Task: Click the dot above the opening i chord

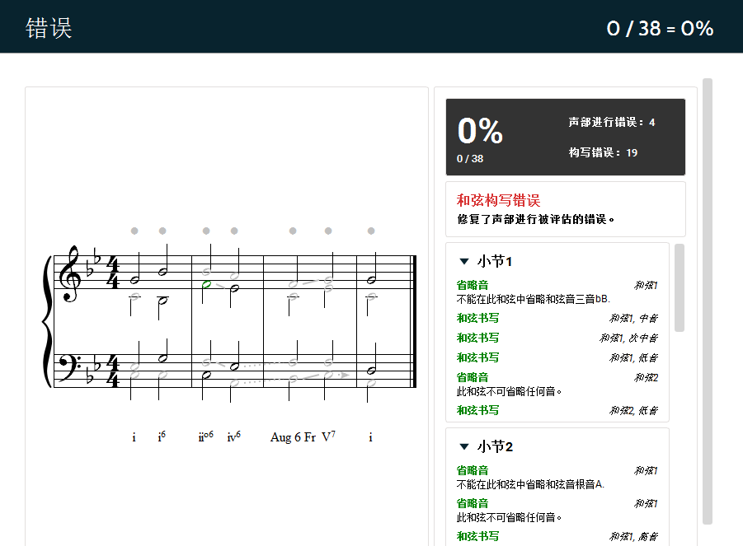Action: (x=134, y=231)
